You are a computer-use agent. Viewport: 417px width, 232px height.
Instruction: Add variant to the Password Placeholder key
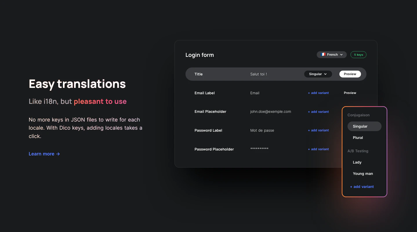(x=318, y=149)
